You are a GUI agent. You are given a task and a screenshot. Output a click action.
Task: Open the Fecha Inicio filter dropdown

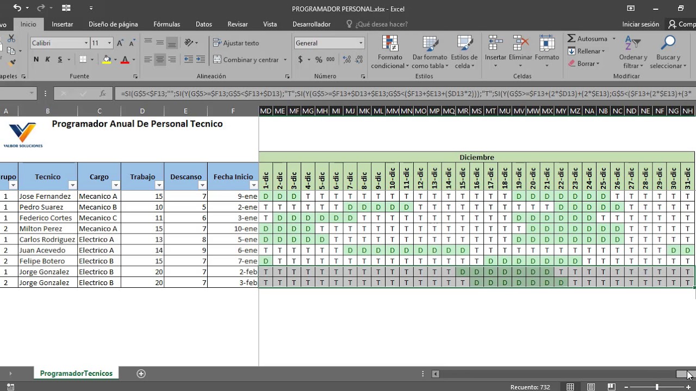point(253,186)
